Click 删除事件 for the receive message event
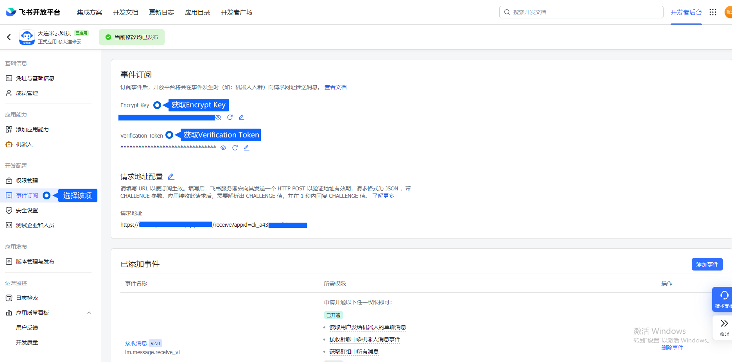 click(672, 348)
